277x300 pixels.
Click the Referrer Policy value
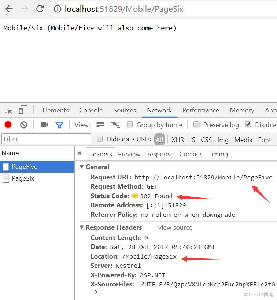point(188,215)
